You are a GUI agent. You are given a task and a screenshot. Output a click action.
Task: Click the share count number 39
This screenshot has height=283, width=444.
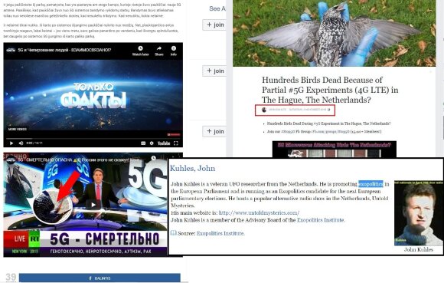click(11, 277)
